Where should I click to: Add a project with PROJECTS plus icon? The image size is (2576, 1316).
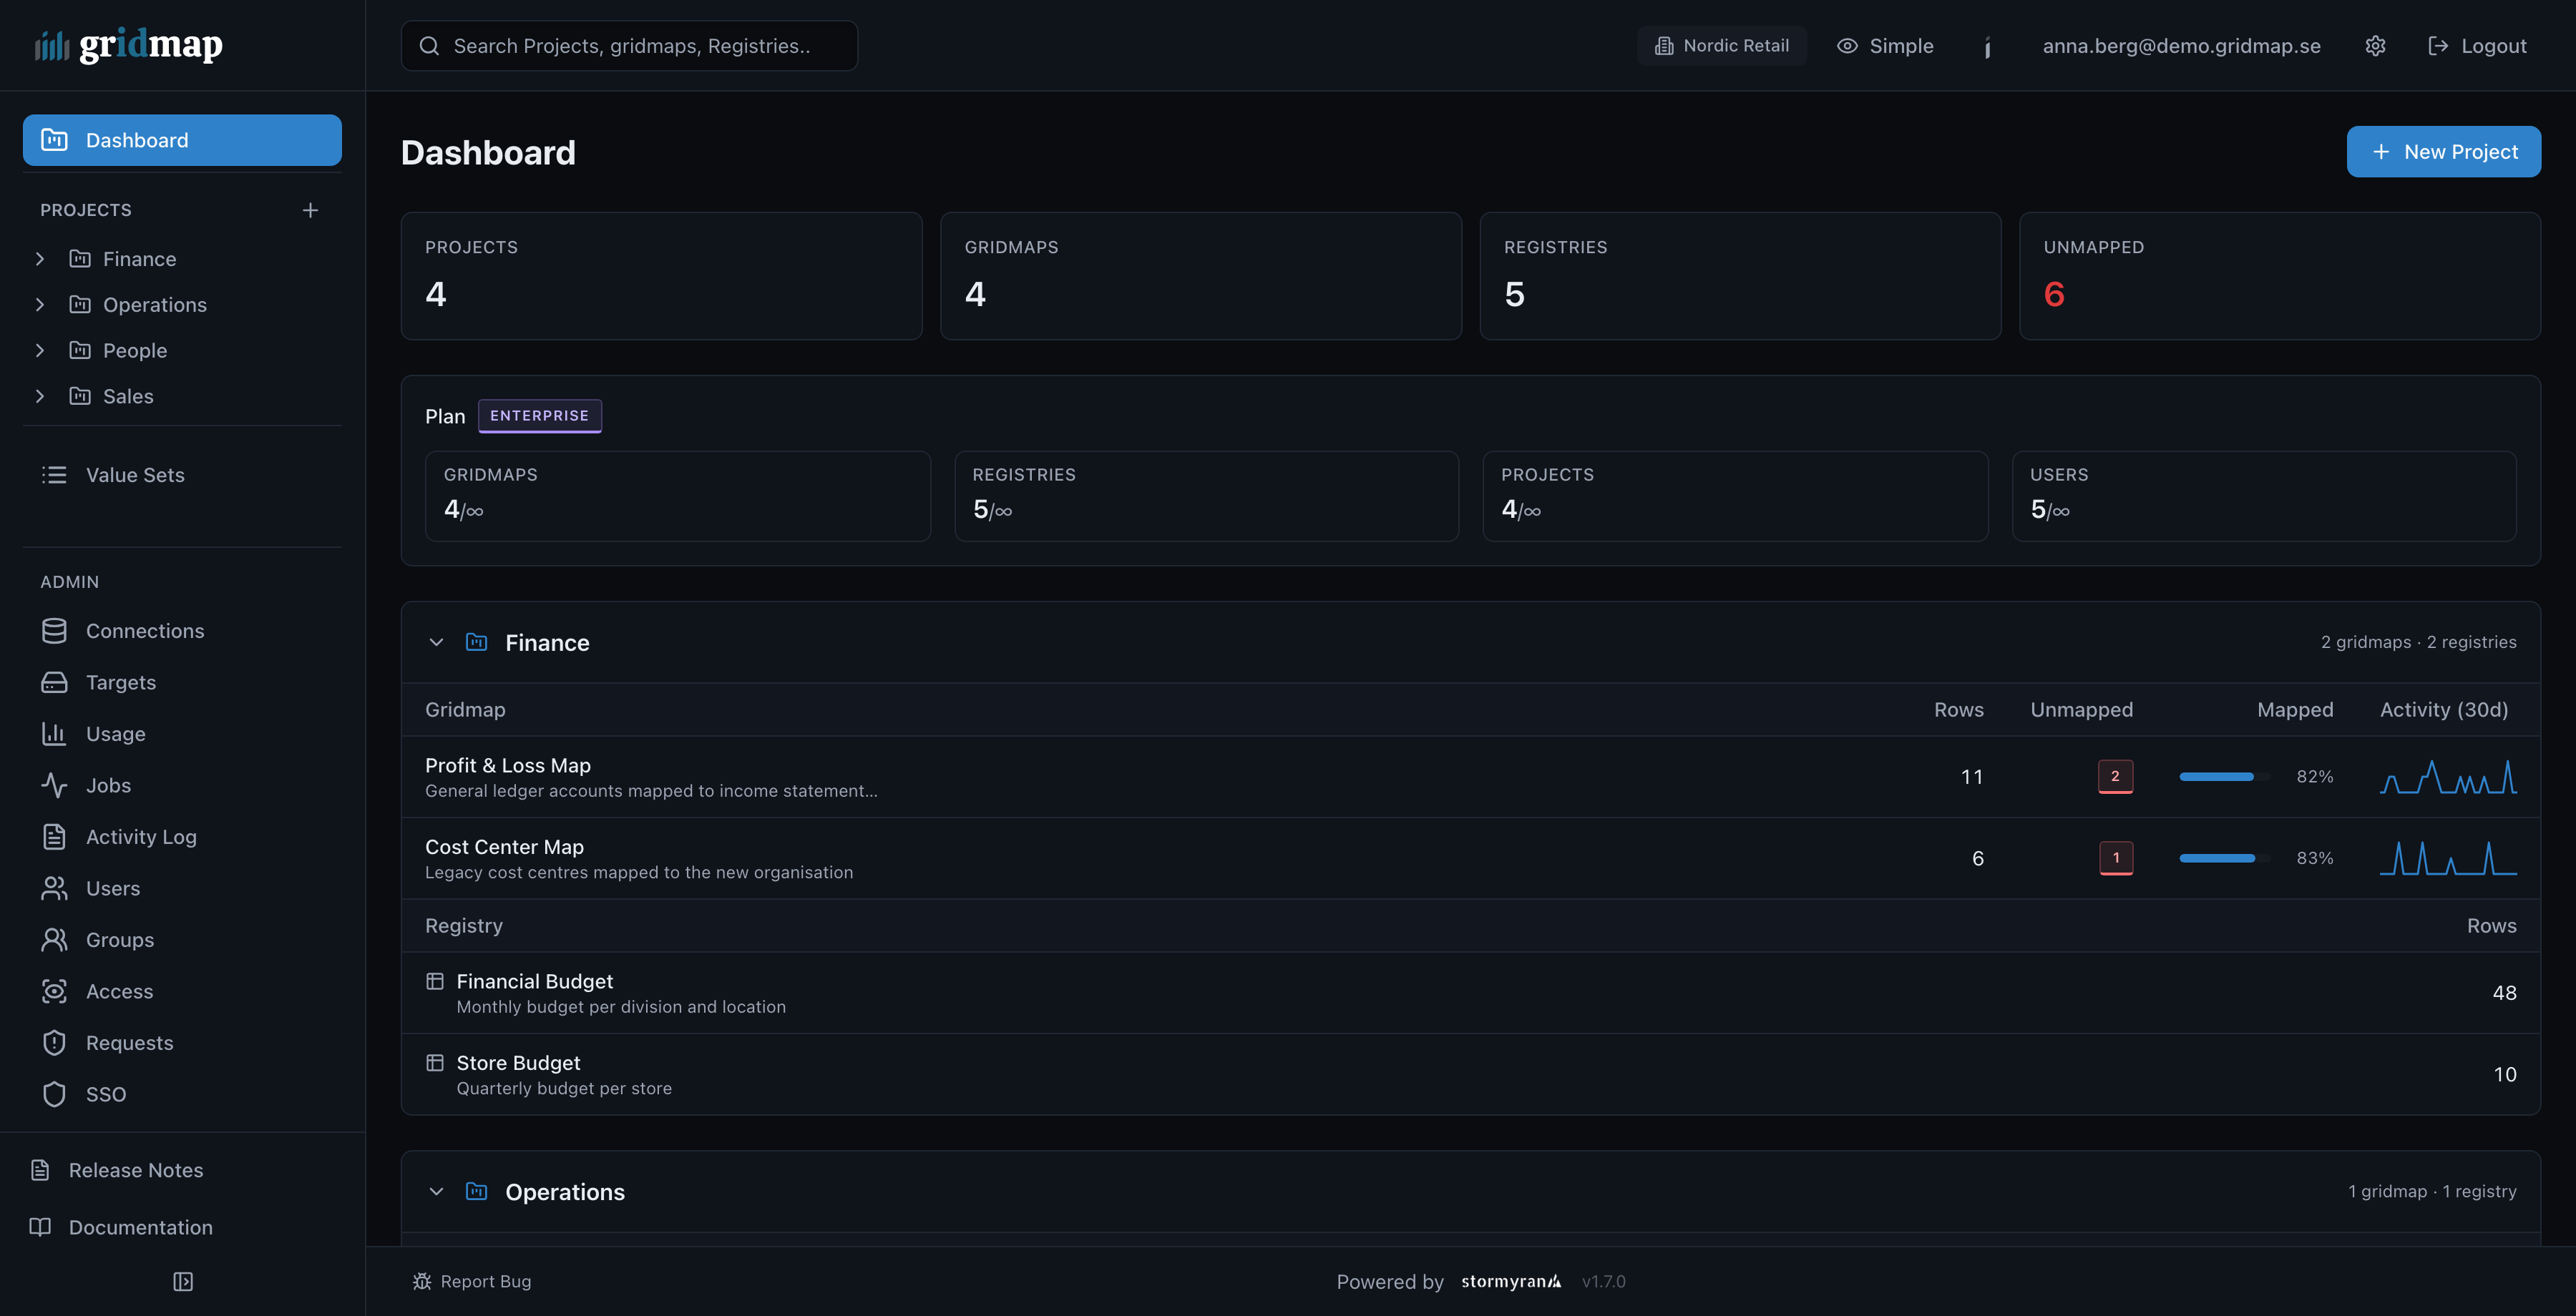[310, 210]
